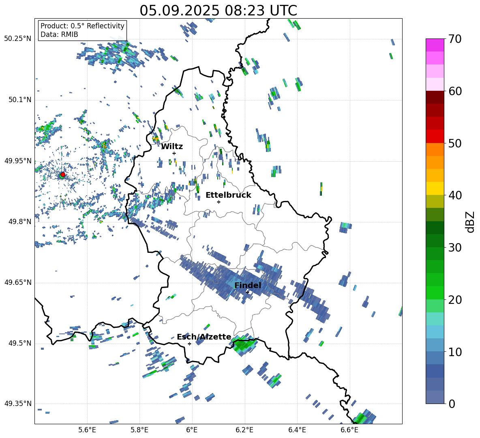Click the 49.5°N latitude label
Image resolution: width=480 pixels, height=438 pixels.
pyautogui.click(x=20, y=343)
